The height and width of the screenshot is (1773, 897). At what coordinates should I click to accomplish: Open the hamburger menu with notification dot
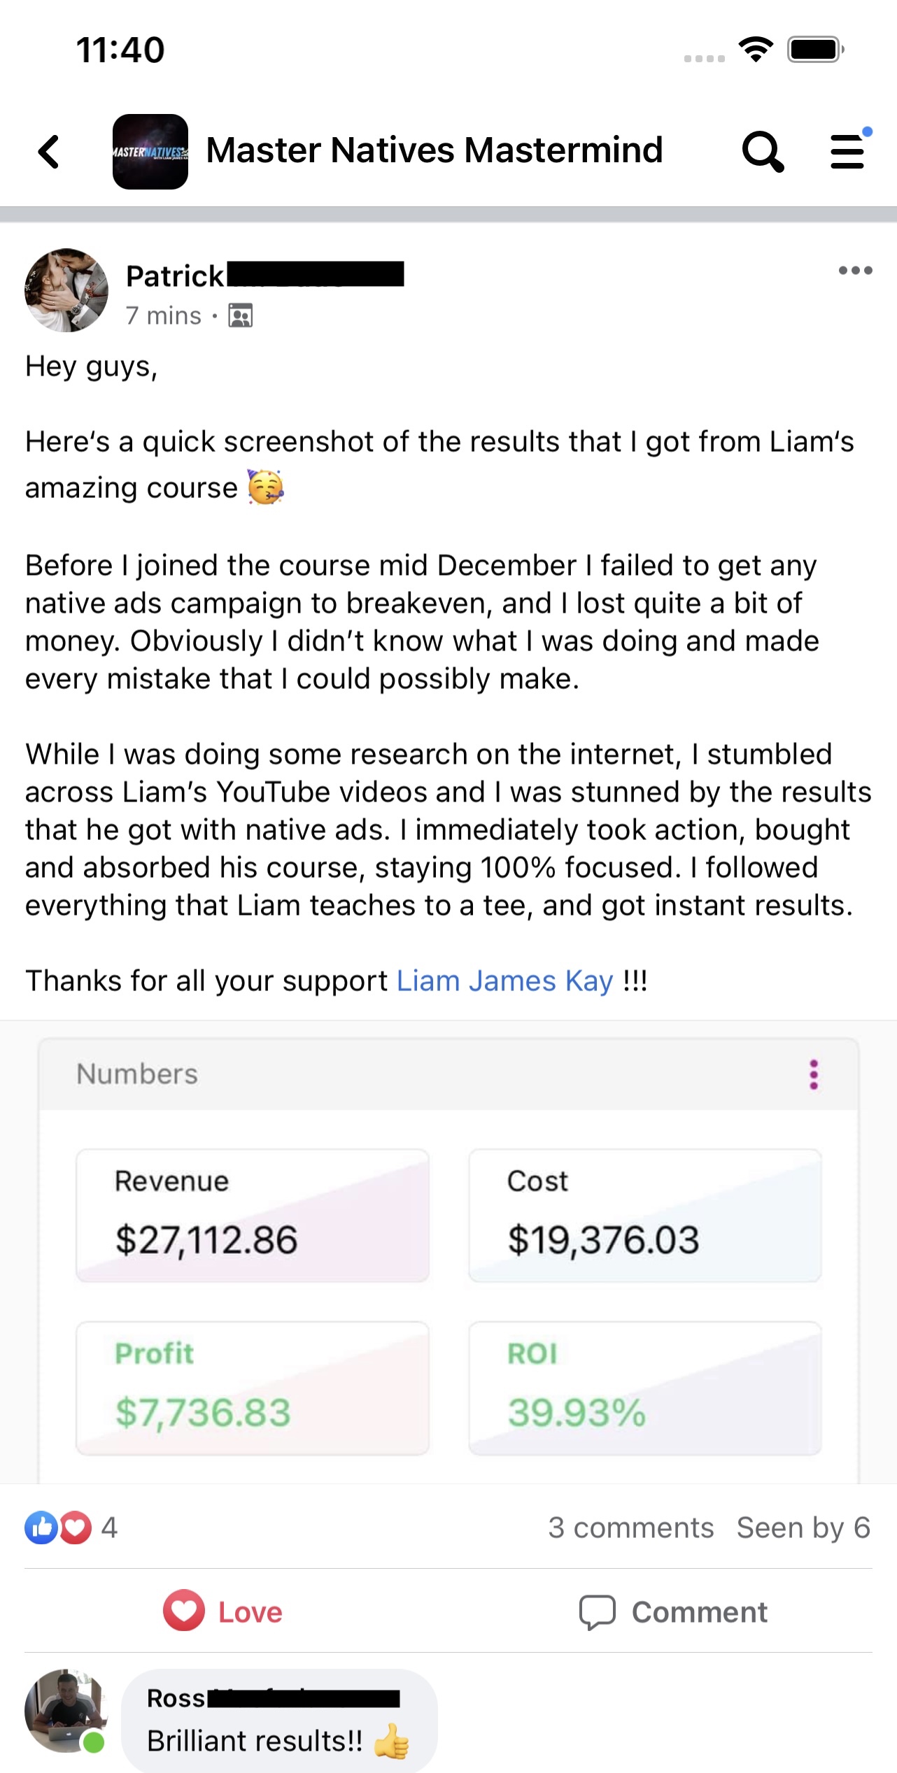click(x=848, y=152)
